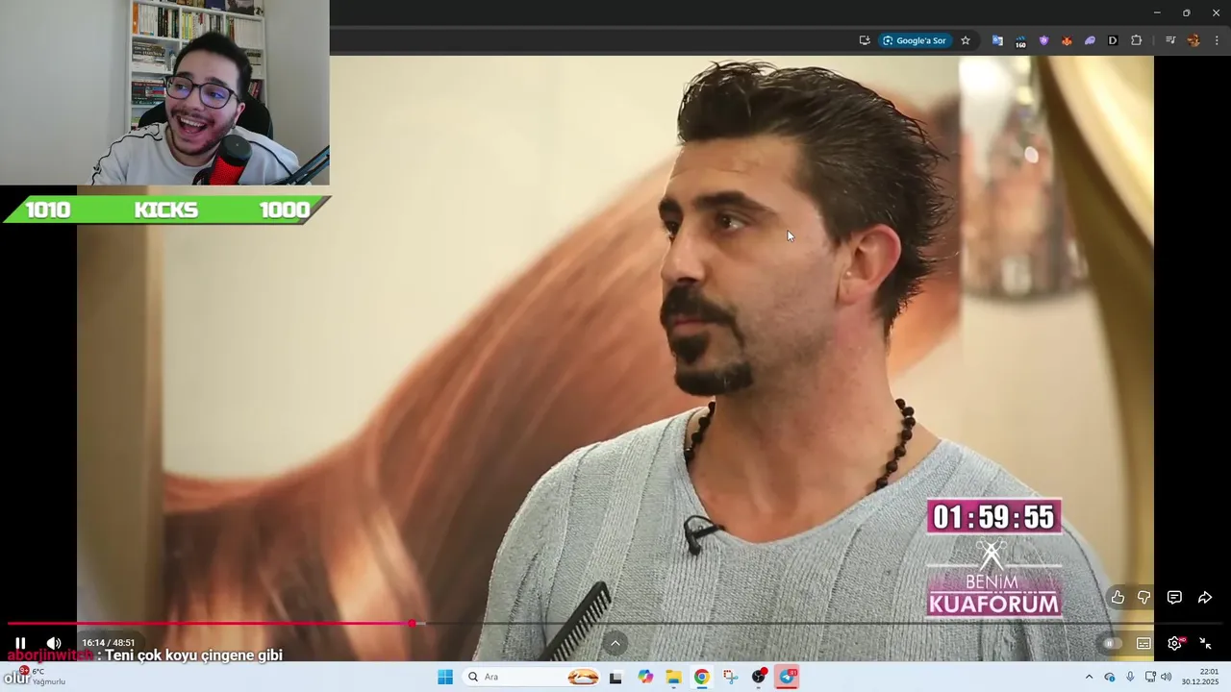This screenshot has width=1231, height=692.
Task: Open Task View on taskbar
Action: [x=615, y=677]
